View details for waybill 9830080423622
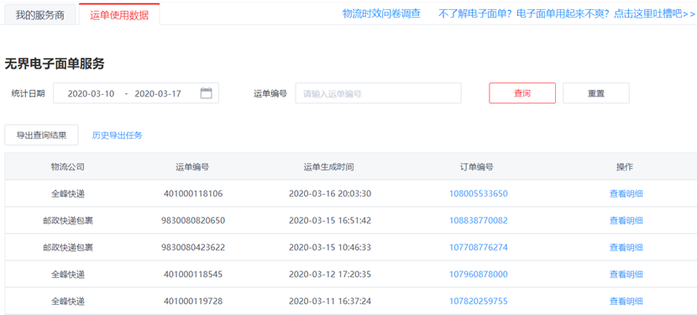Viewport: 697px width, 315px height. click(x=626, y=247)
